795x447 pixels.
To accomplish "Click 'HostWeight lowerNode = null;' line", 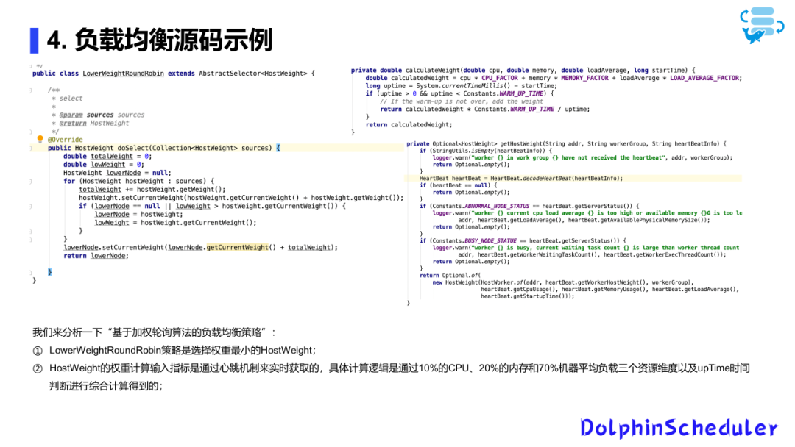I will 117,173.
